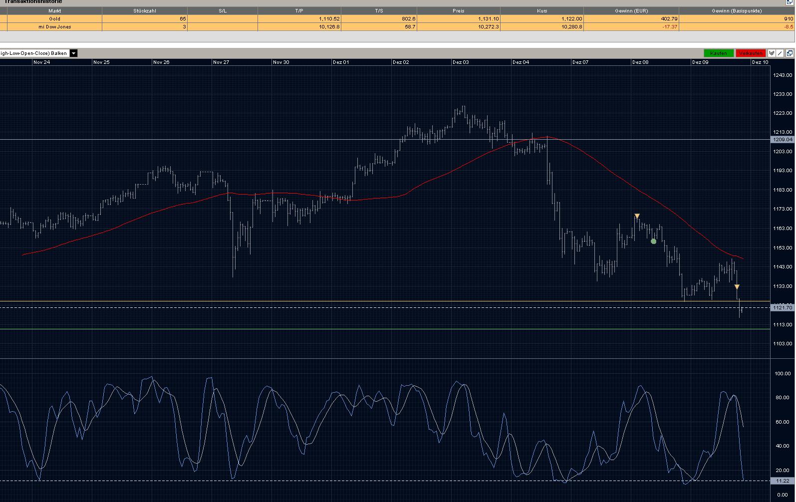
Task: Click the green dot trade marker on chart
Action: tap(654, 242)
